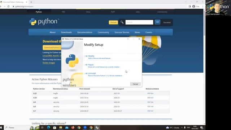The image size is (231, 130).
Task: Open PEP 619 release schedule link
Action: coord(150,98)
